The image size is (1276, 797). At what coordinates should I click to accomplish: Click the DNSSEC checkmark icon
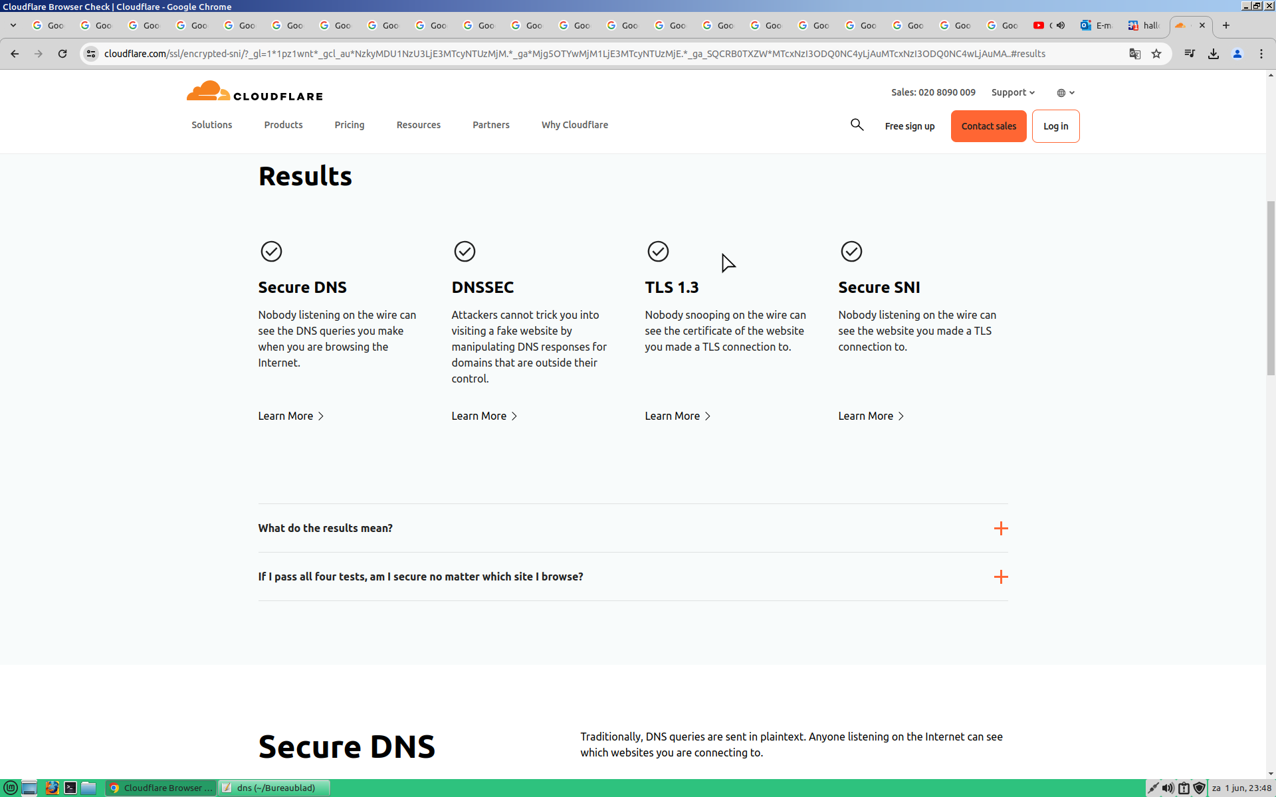tap(465, 252)
